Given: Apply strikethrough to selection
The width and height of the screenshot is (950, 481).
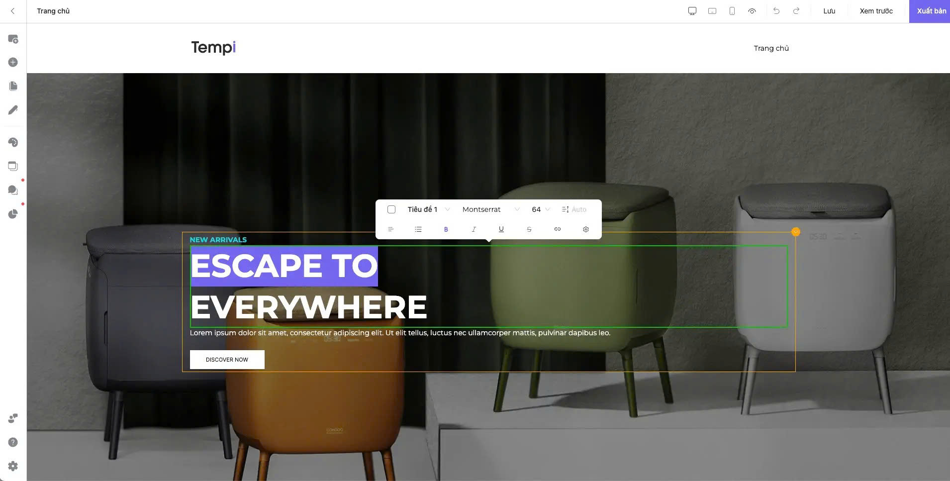Looking at the screenshot, I should point(529,229).
